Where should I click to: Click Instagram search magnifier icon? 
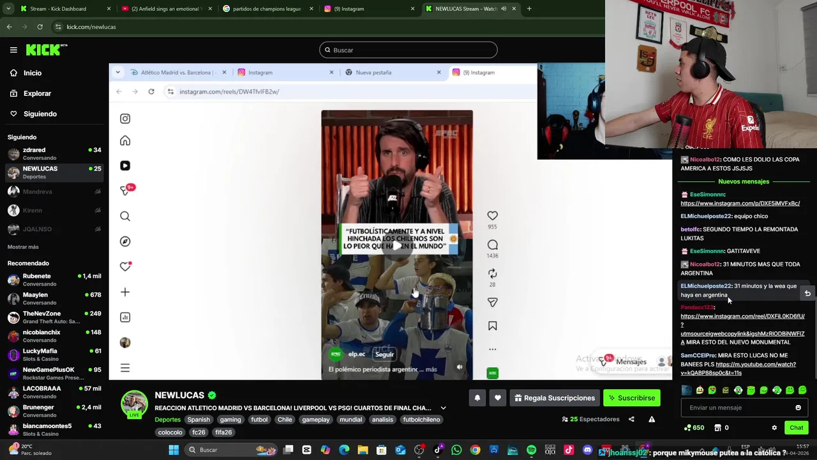(125, 216)
